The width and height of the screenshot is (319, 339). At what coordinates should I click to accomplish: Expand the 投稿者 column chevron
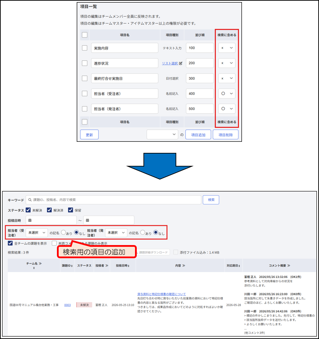pyautogui.click(x=107, y=266)
